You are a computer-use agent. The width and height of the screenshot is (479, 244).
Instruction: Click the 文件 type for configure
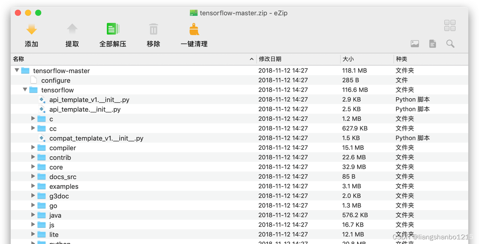pyautogui.click(x=401, y=80)
